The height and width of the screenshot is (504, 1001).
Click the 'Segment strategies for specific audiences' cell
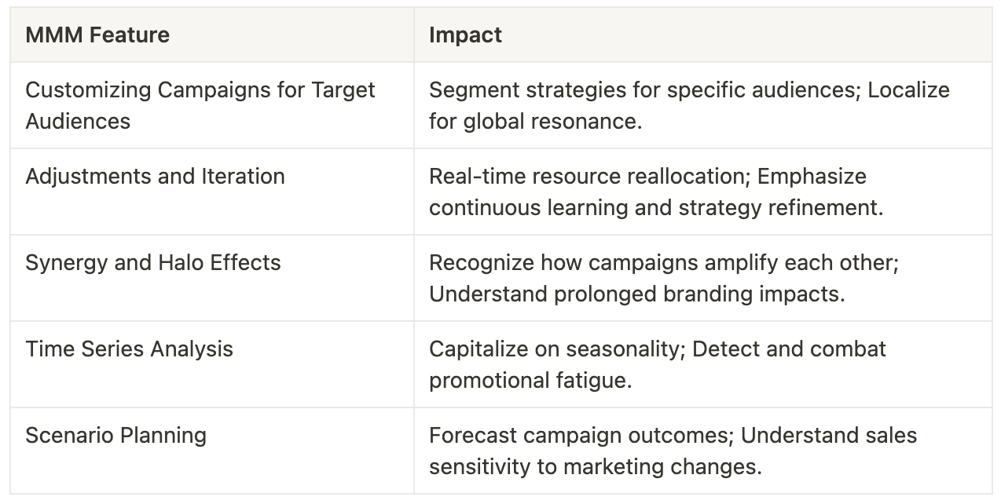(703, 105)
